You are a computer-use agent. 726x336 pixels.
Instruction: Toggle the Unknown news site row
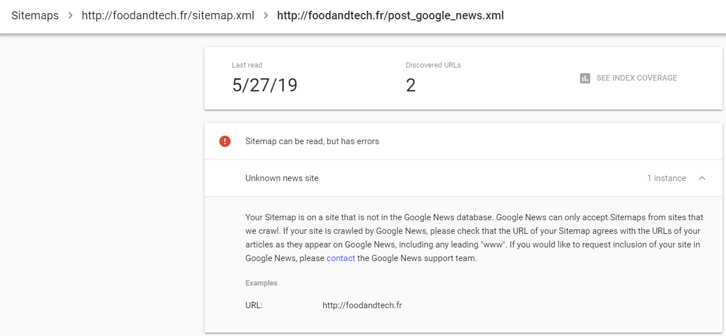pos(282,178)
